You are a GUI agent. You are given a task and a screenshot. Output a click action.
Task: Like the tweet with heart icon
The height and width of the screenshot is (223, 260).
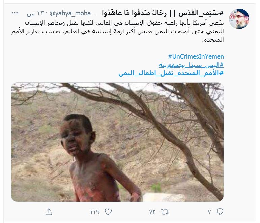click(108, 212)
